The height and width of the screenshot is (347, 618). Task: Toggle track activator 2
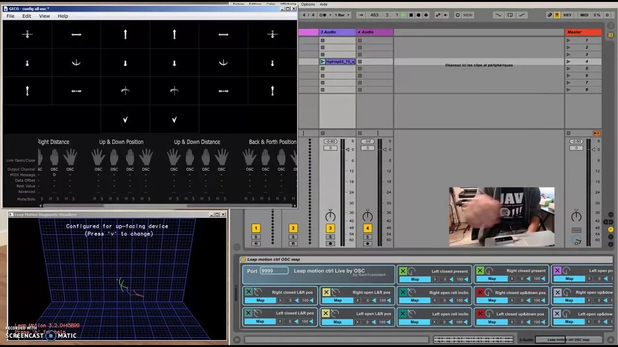[293, 228]
